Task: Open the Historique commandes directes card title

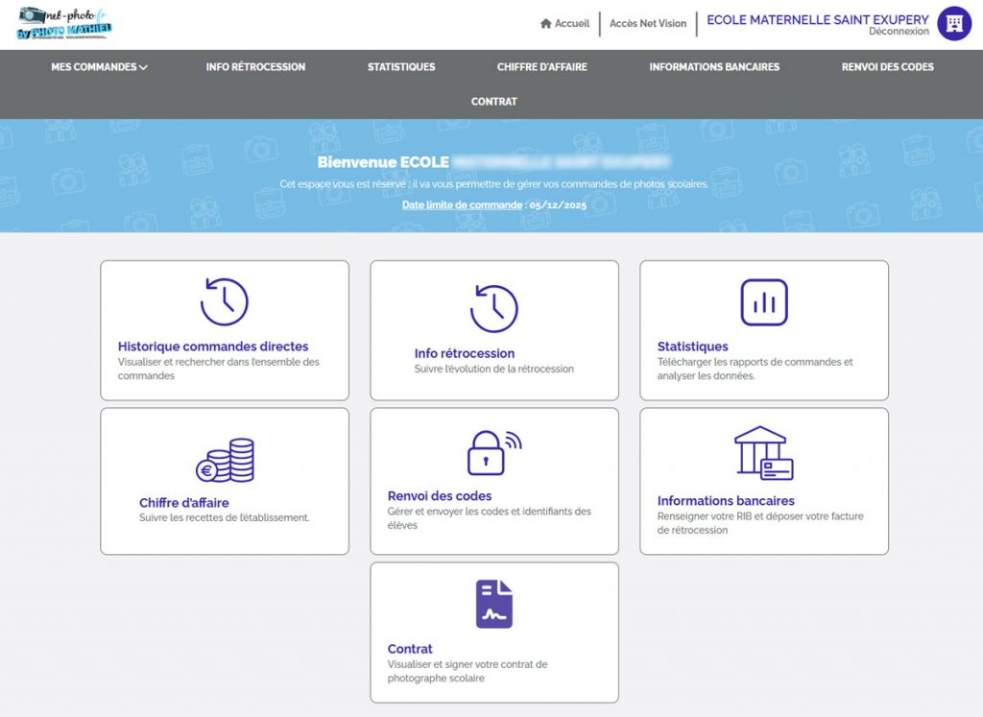Action: [213, 346]
